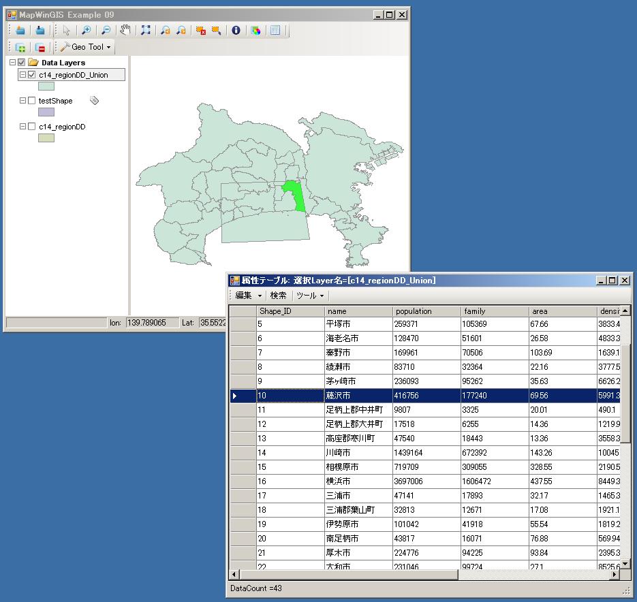Click the color wheel symbology icon
The width and height of the screenshot is (637, 602).
coord(255,31)
